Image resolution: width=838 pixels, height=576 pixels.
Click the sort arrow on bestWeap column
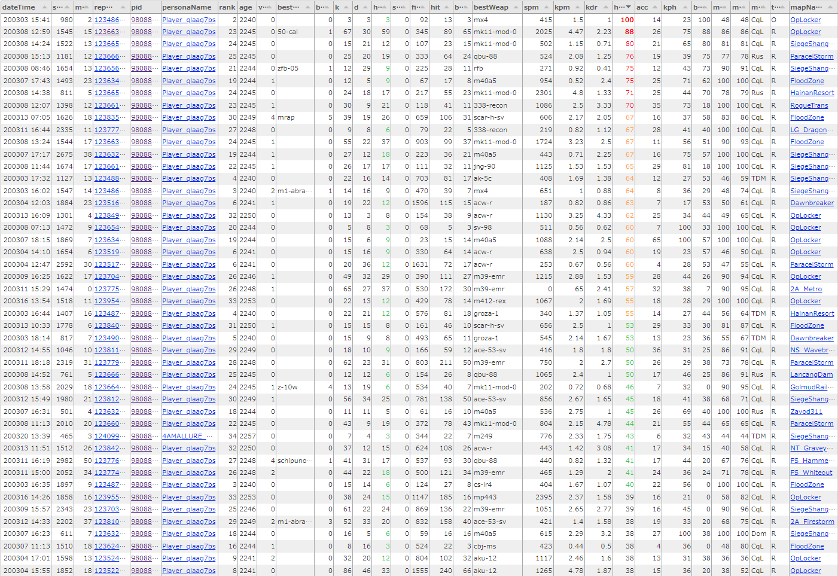point(516,7)
